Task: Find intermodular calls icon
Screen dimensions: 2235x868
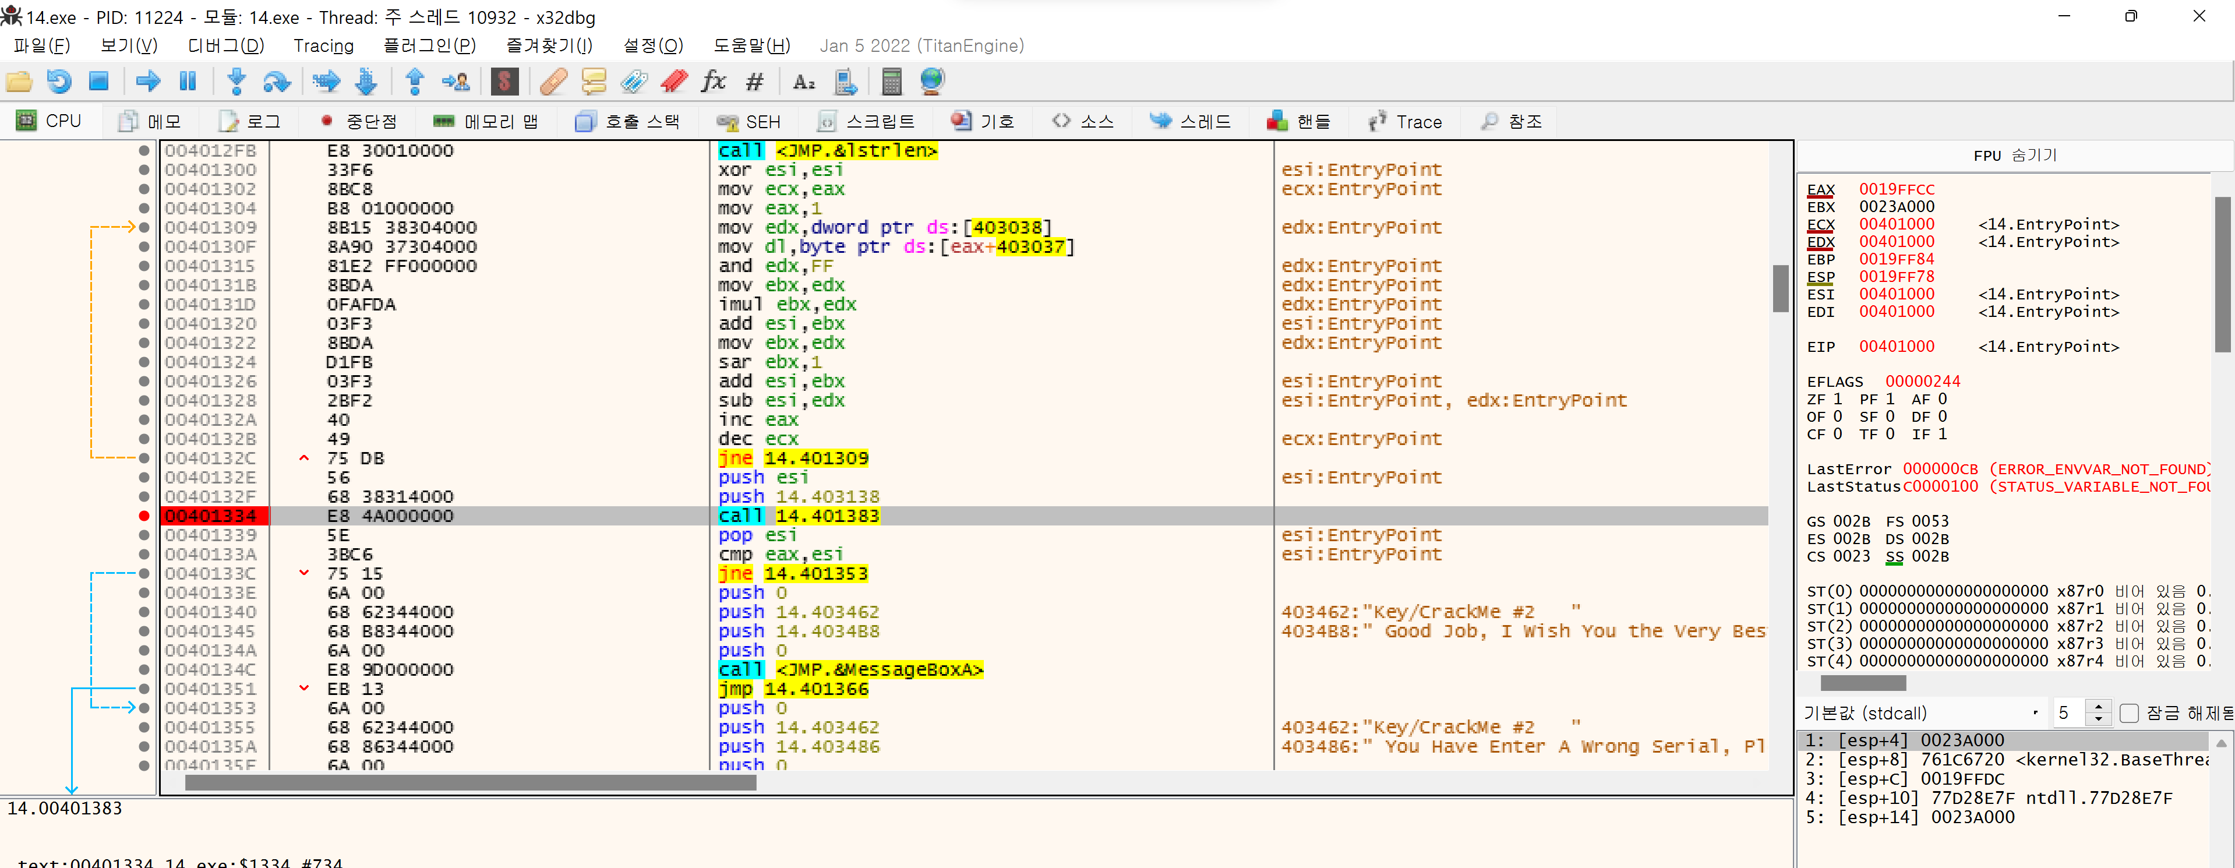Action: (x=845, y=82)
